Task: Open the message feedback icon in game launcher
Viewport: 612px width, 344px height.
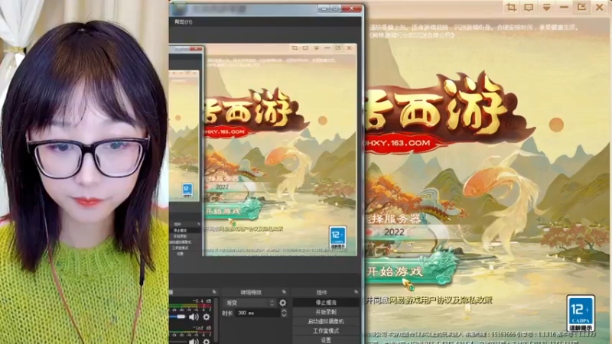Action: 529,8
